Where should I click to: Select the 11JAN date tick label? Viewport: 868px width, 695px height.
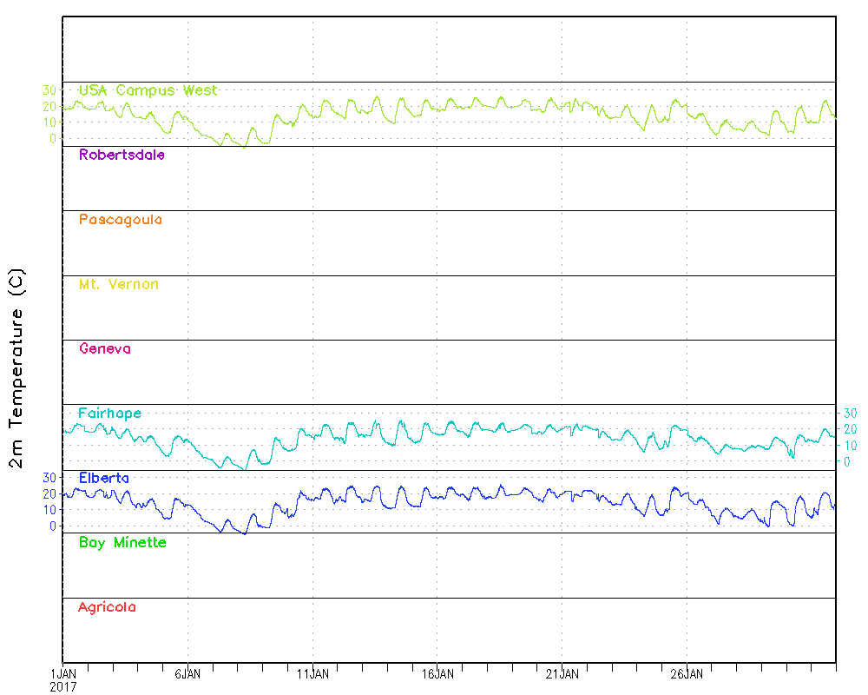click(x=312, y=673)
